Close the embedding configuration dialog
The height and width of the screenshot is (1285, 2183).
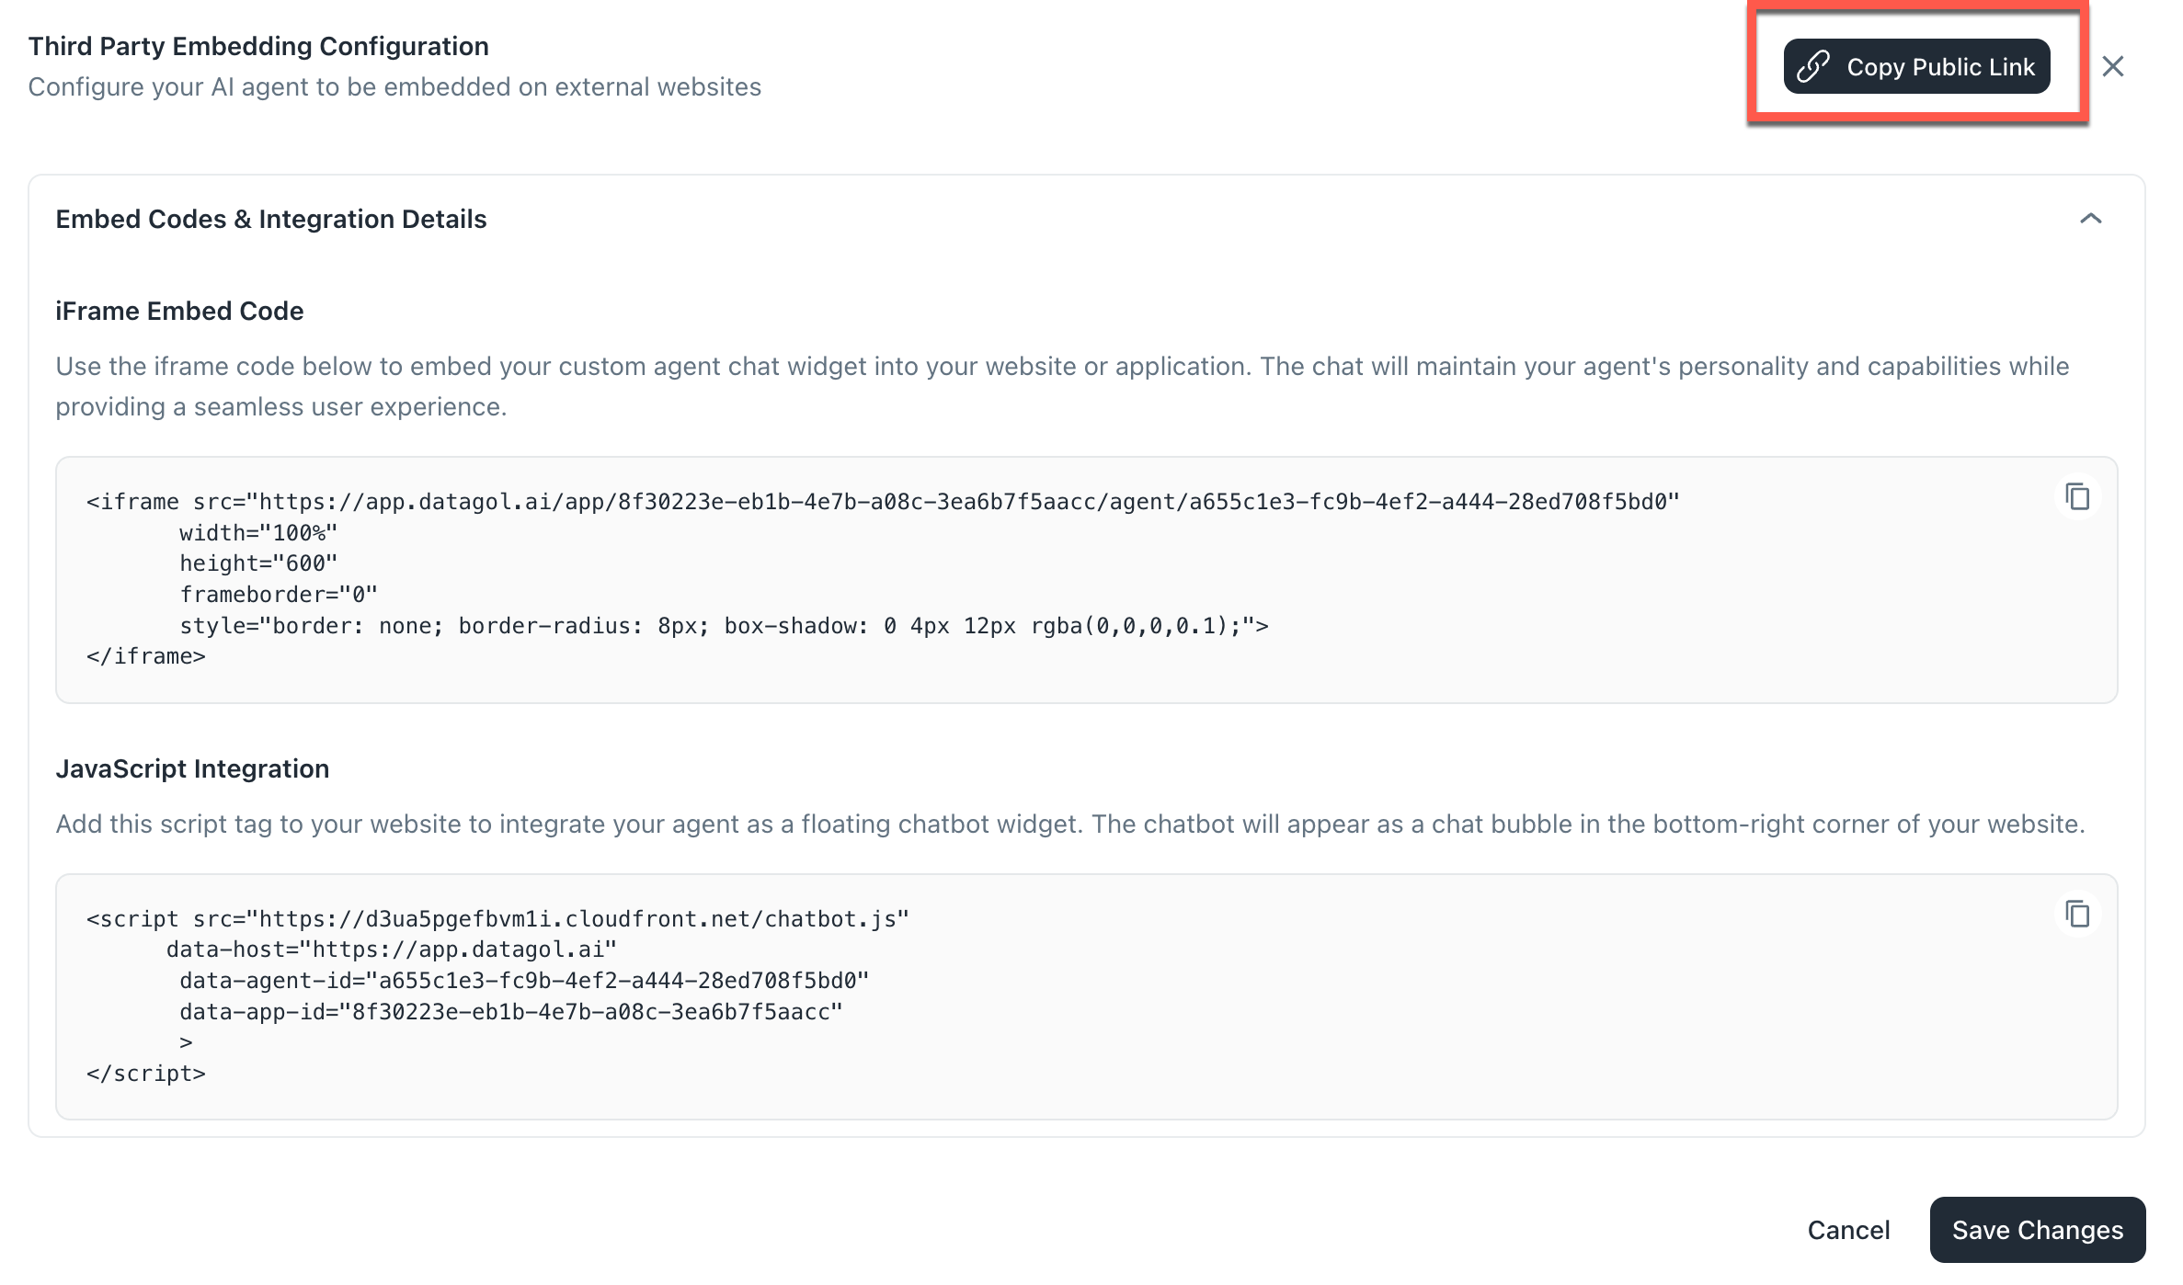[2113, 66]
